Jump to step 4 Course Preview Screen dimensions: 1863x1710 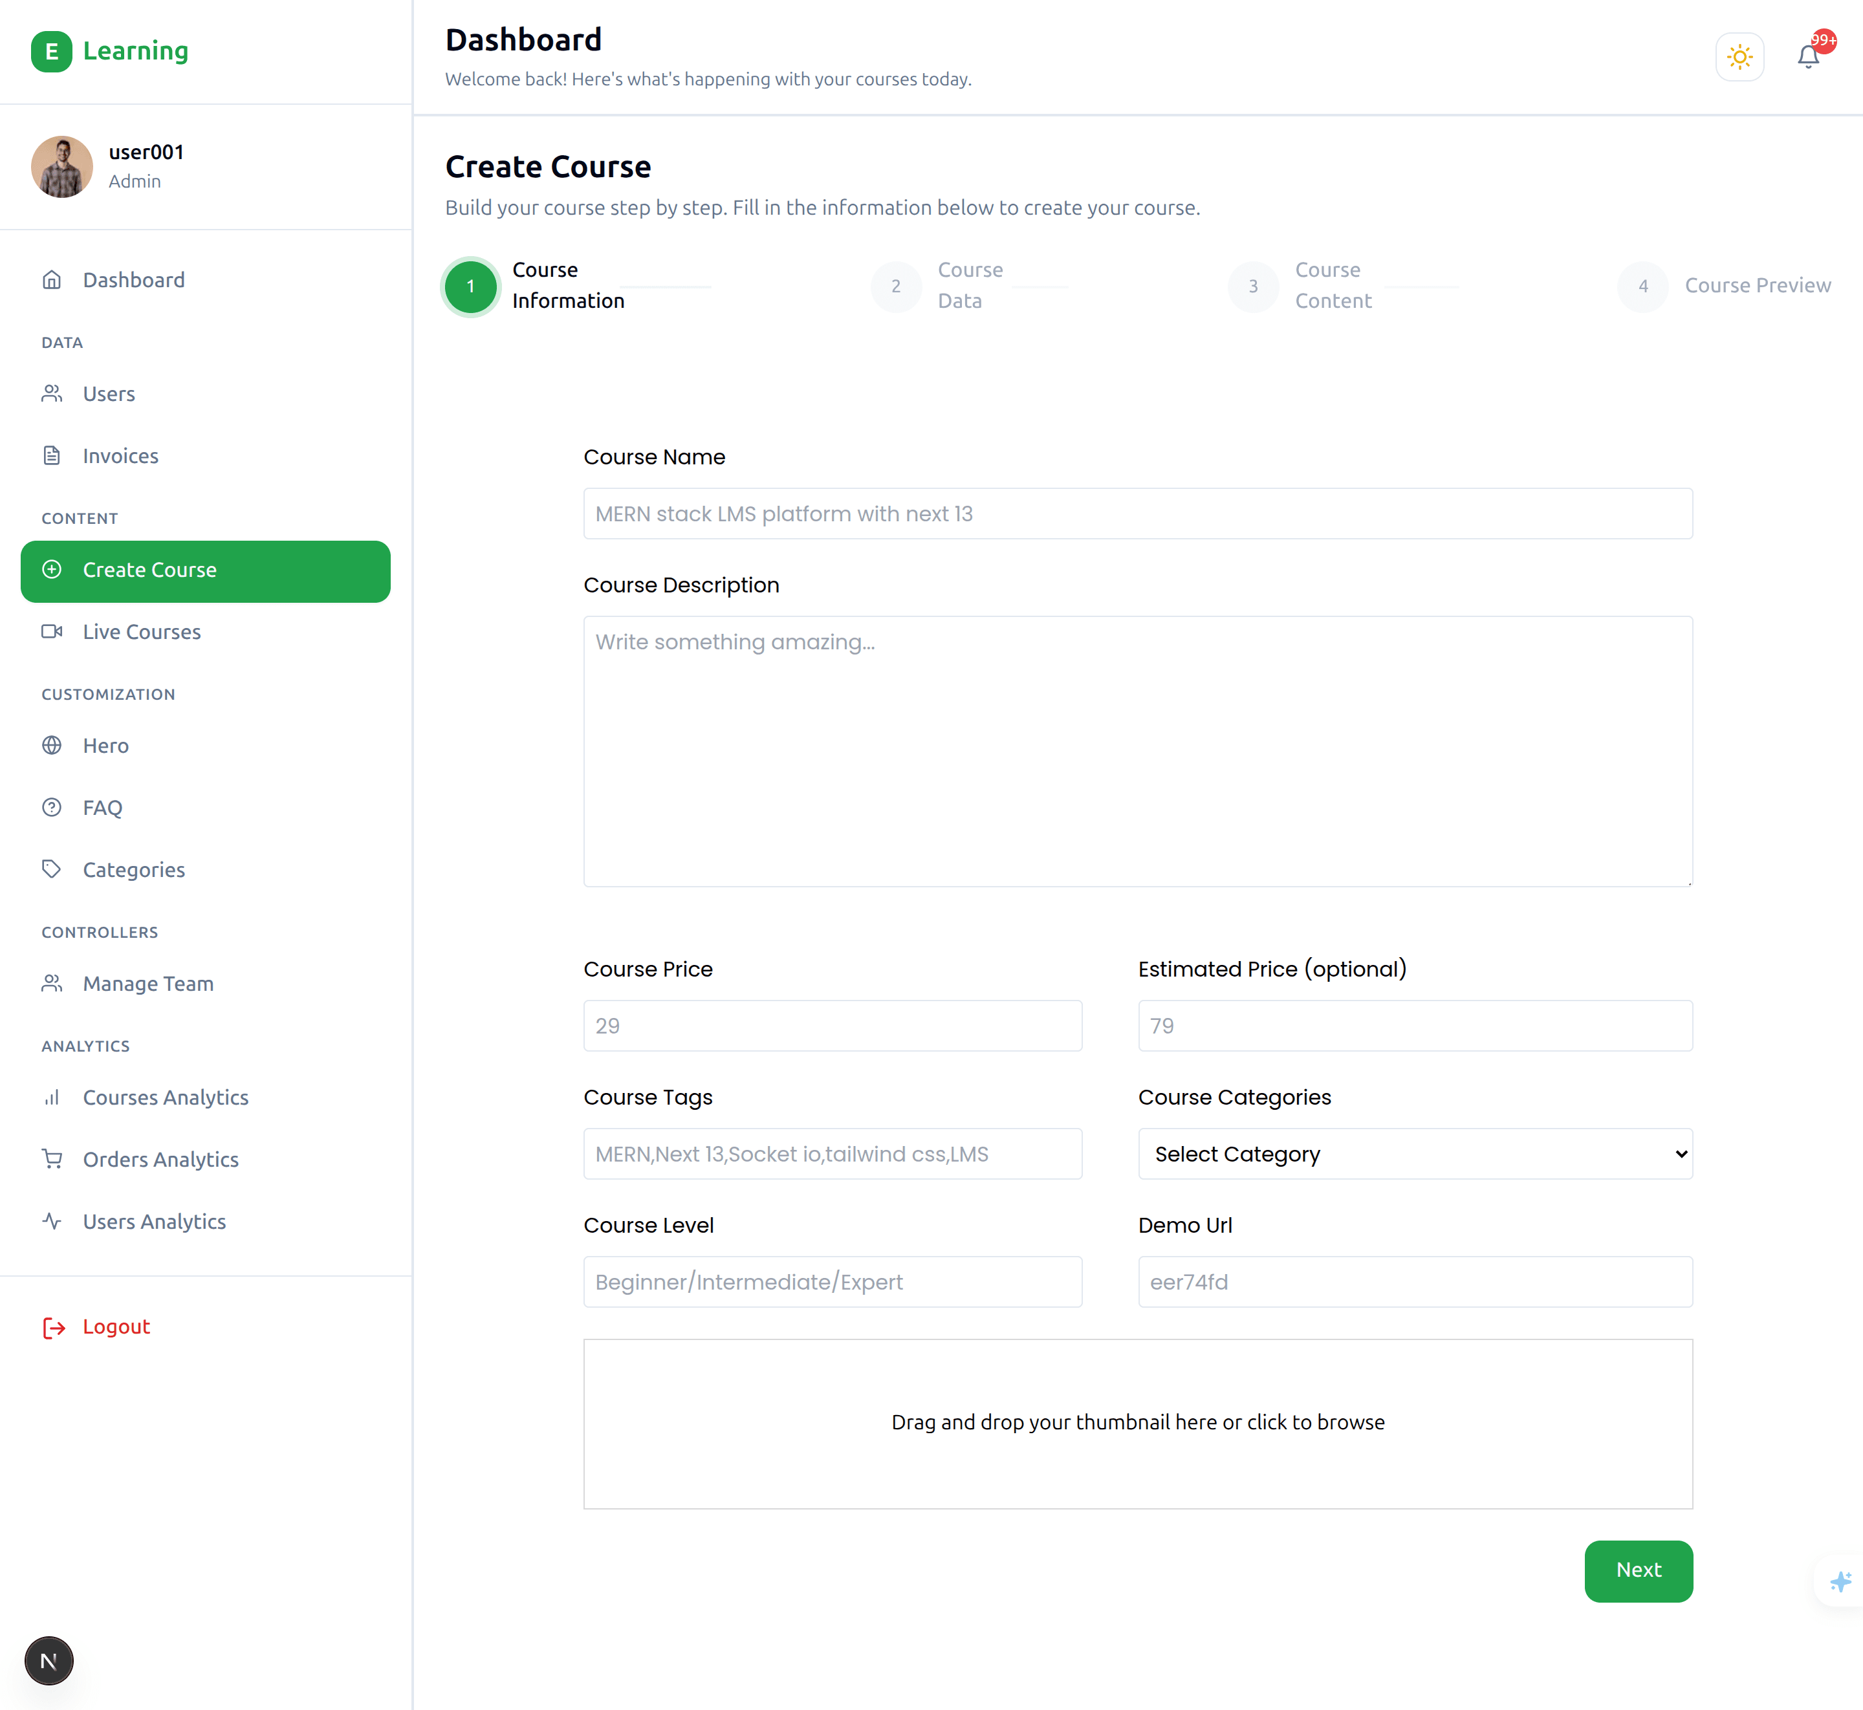tap(1642, 286)
